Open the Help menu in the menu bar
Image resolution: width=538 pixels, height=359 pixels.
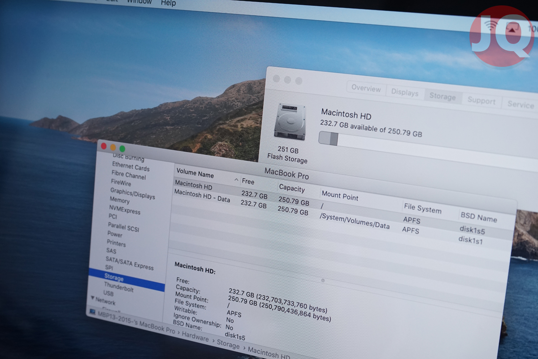point(168,3)
